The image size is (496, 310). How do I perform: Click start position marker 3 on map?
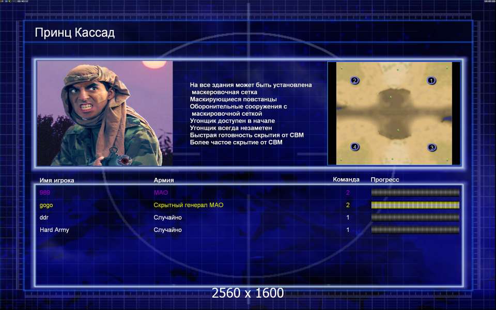pyautogui.click(x=431, y=147)
